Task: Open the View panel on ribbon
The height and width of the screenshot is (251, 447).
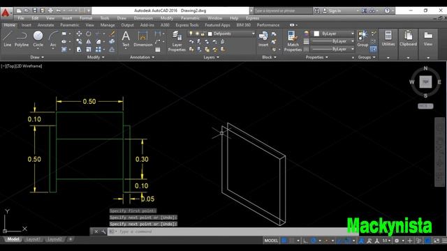Action: tap(428, 39)
